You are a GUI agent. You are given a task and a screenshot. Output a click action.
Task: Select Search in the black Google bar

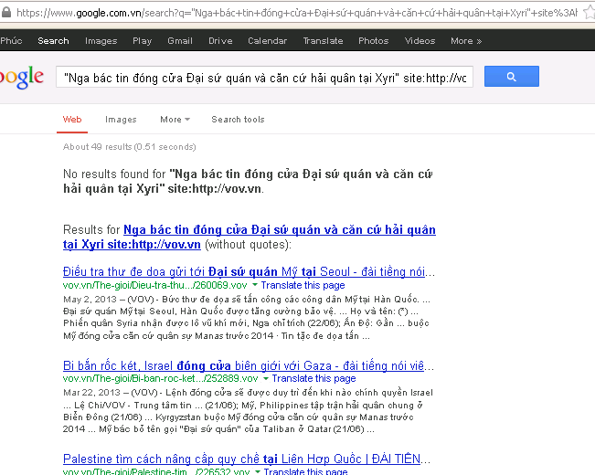point(53,40)
